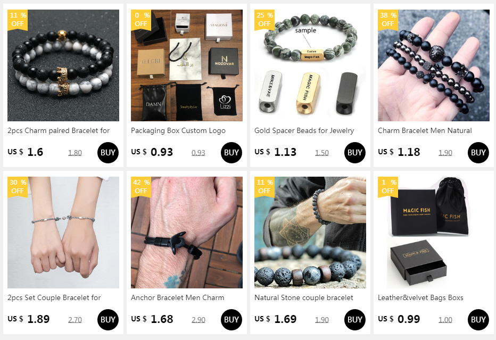Click BUY for Natural Stone couple bracelet
The width and height of the screenshot is (496, 340).
(354, 320)
